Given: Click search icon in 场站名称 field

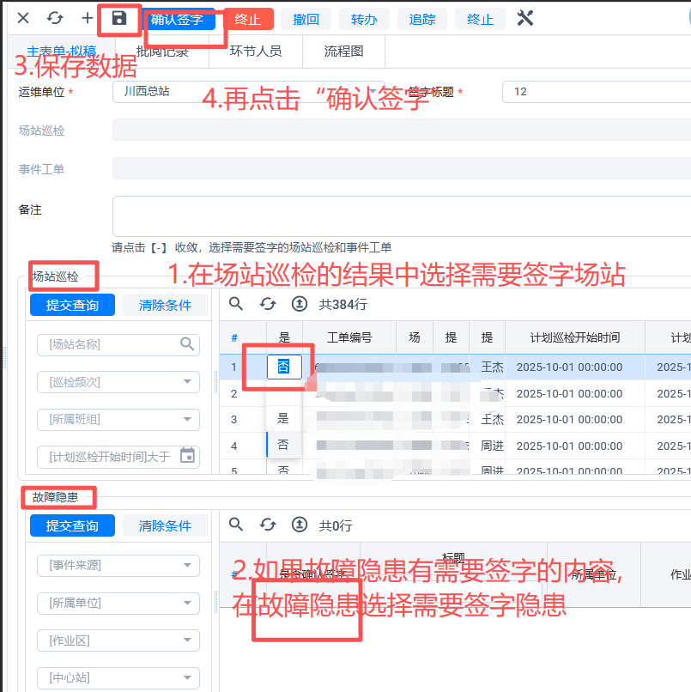Looking at the screenshot, I should (187, 344).
